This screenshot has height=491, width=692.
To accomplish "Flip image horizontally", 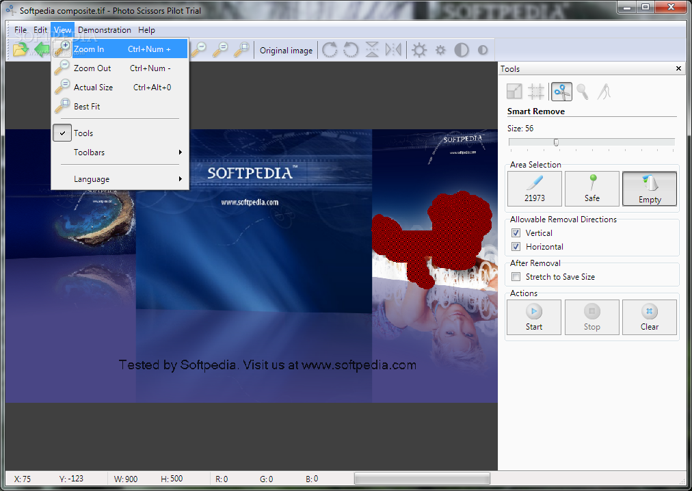I will (393, 50).
